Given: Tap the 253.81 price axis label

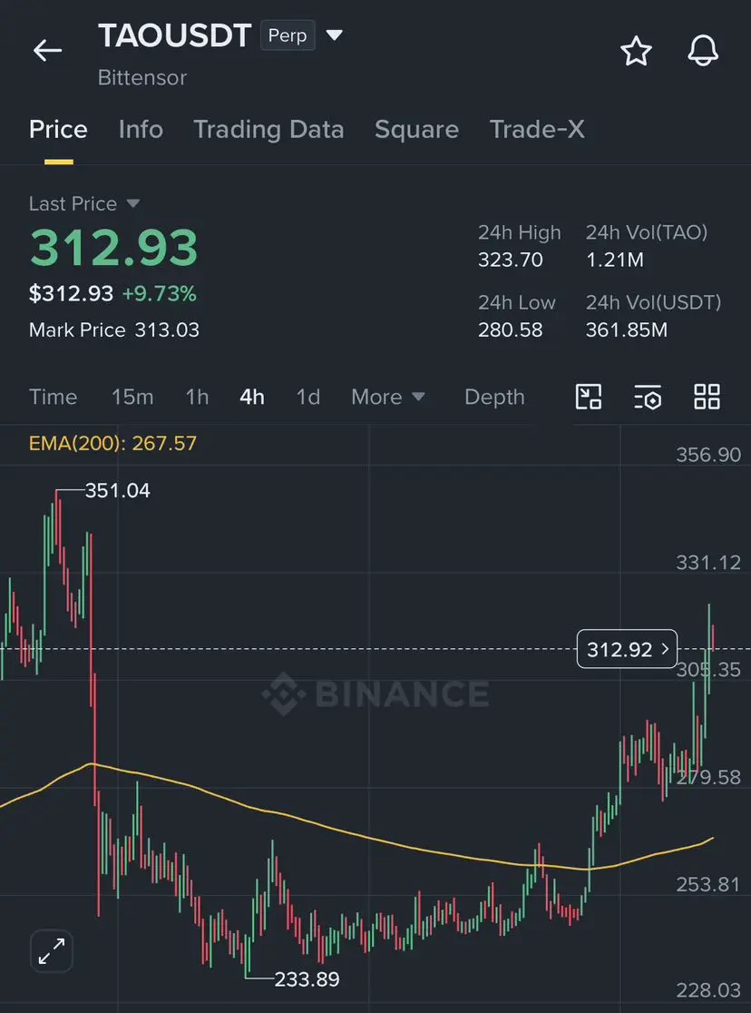Looking at the screenshot, I should click(x=708, y=884).
